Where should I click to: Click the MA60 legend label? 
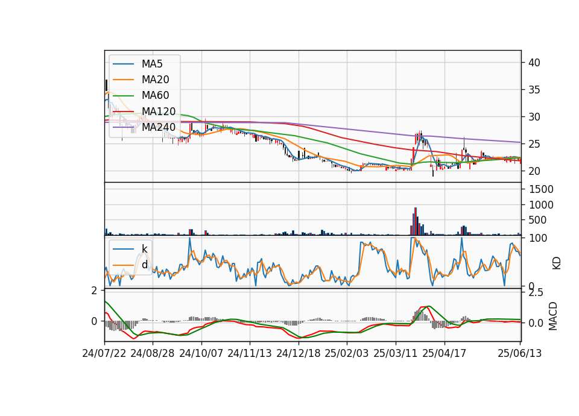(155, 96)
